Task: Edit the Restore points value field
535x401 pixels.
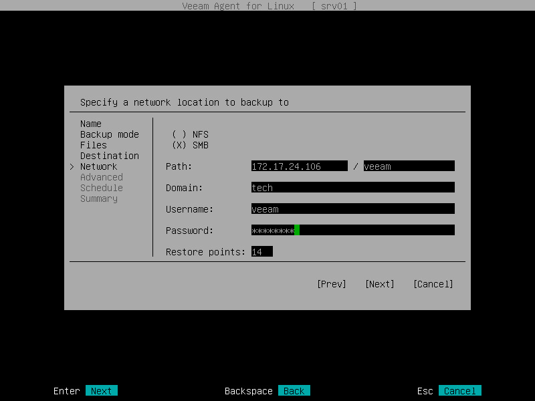Action: pos(261,252)
